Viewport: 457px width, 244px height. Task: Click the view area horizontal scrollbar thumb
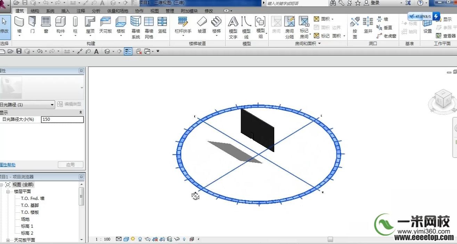coord(330,239)
